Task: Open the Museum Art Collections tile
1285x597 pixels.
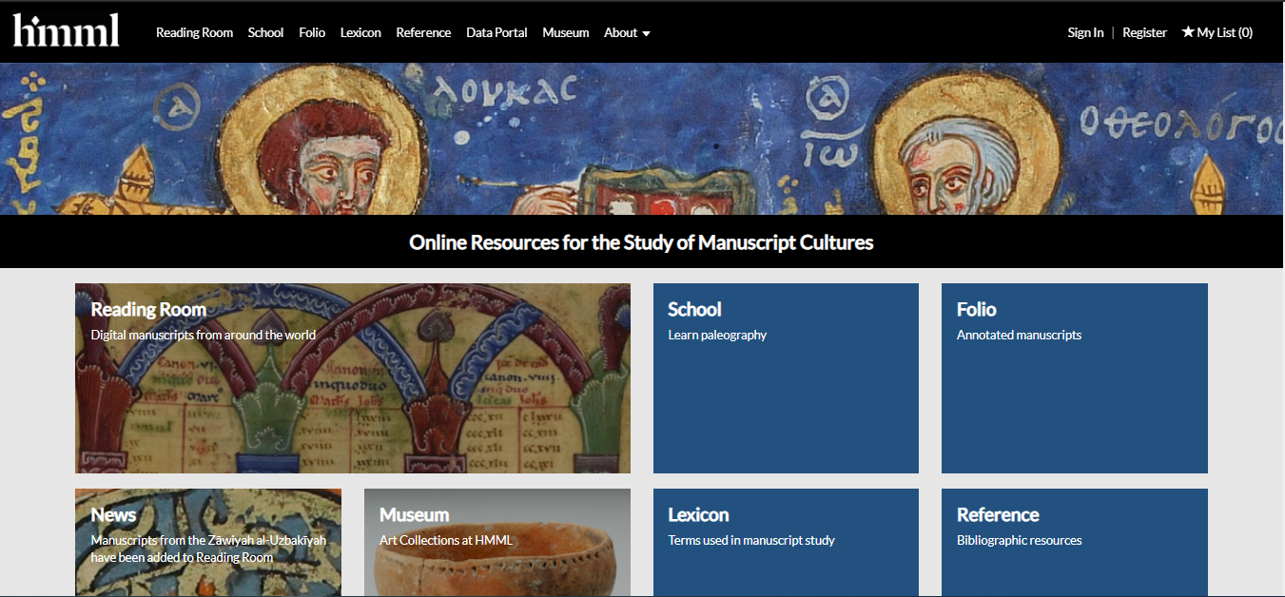Action: click(497, 543)
